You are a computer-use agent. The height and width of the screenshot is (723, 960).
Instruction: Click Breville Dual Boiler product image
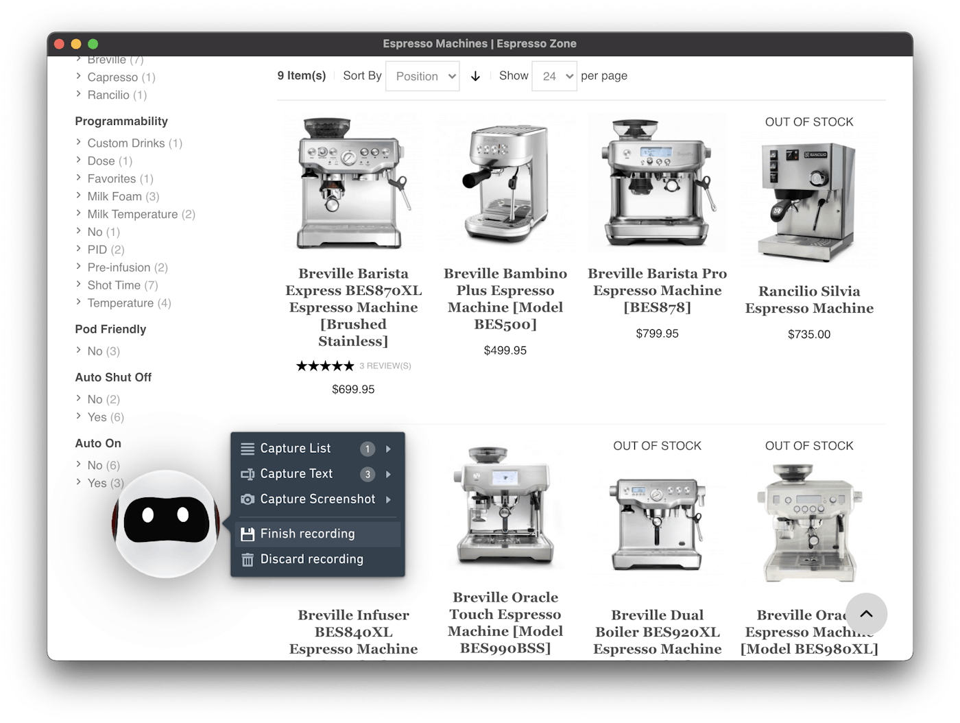pyautogui.click(x=658, y=525)
